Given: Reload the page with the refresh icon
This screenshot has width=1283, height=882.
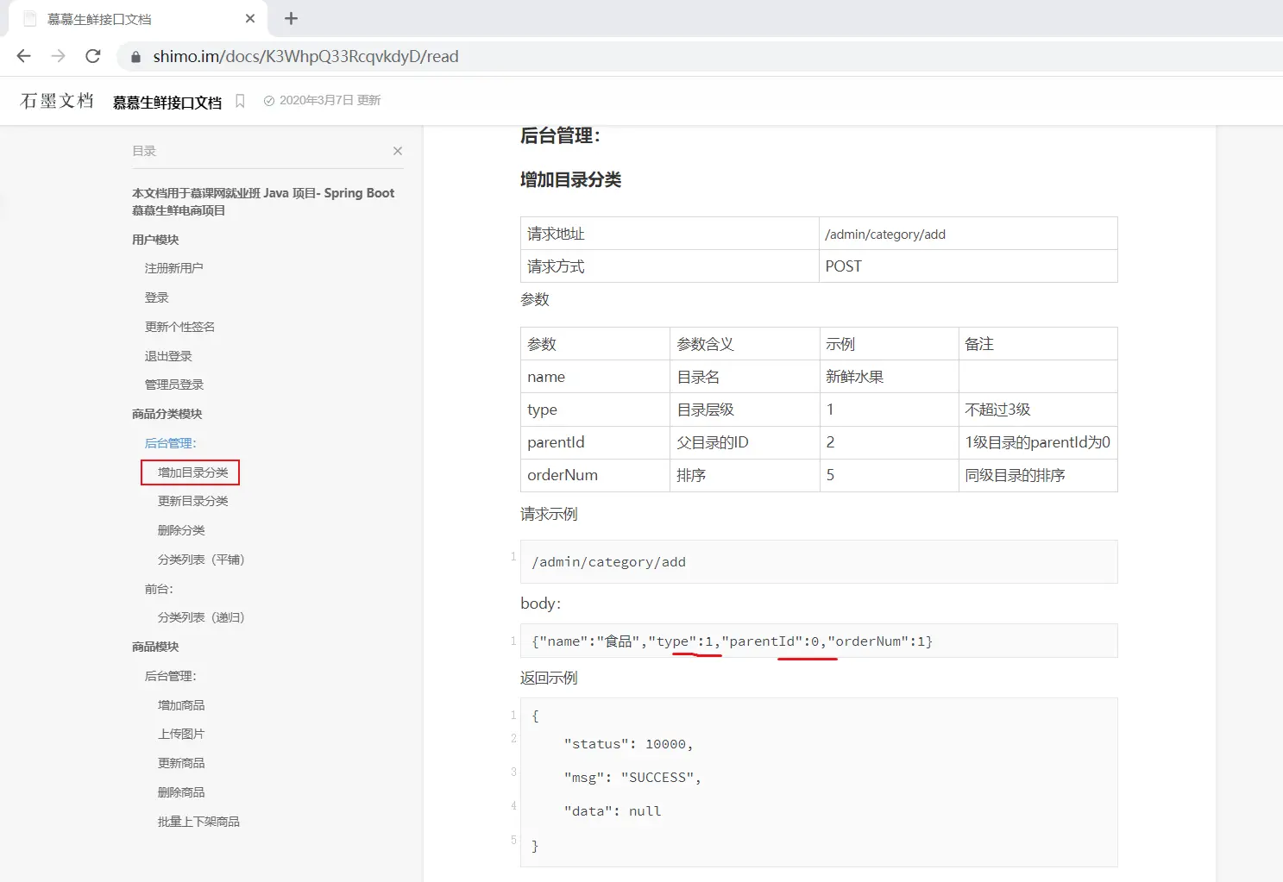Looking at the screenshot, I should (x=93, y=56).
